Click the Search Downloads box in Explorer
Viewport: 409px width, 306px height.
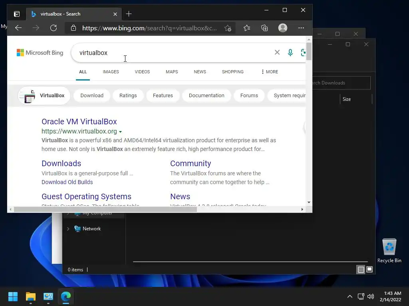[341, 83]
